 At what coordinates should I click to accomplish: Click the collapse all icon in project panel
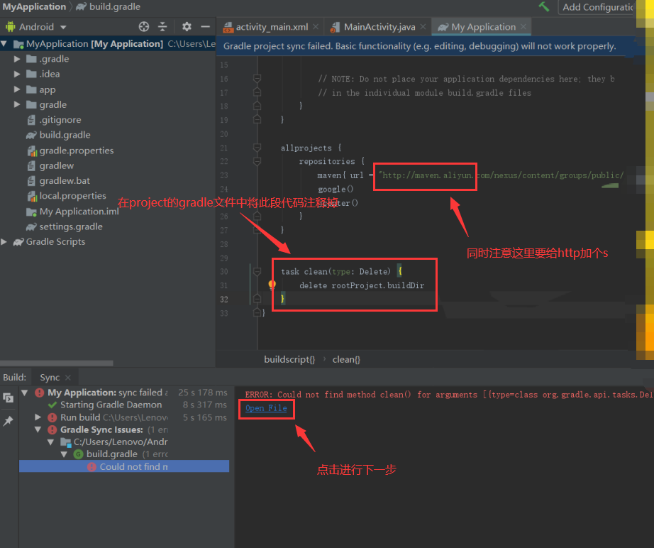[162, 27]
